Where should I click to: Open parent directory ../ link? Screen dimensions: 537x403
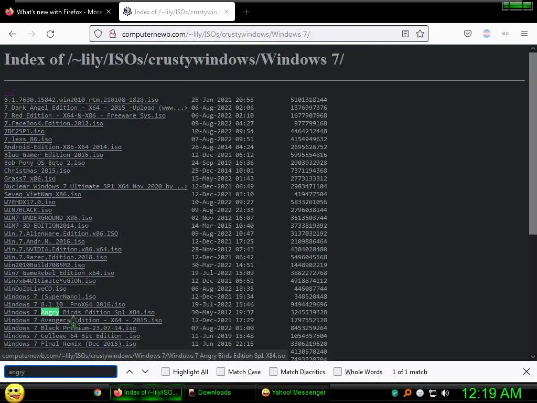[x=9, y=92]
